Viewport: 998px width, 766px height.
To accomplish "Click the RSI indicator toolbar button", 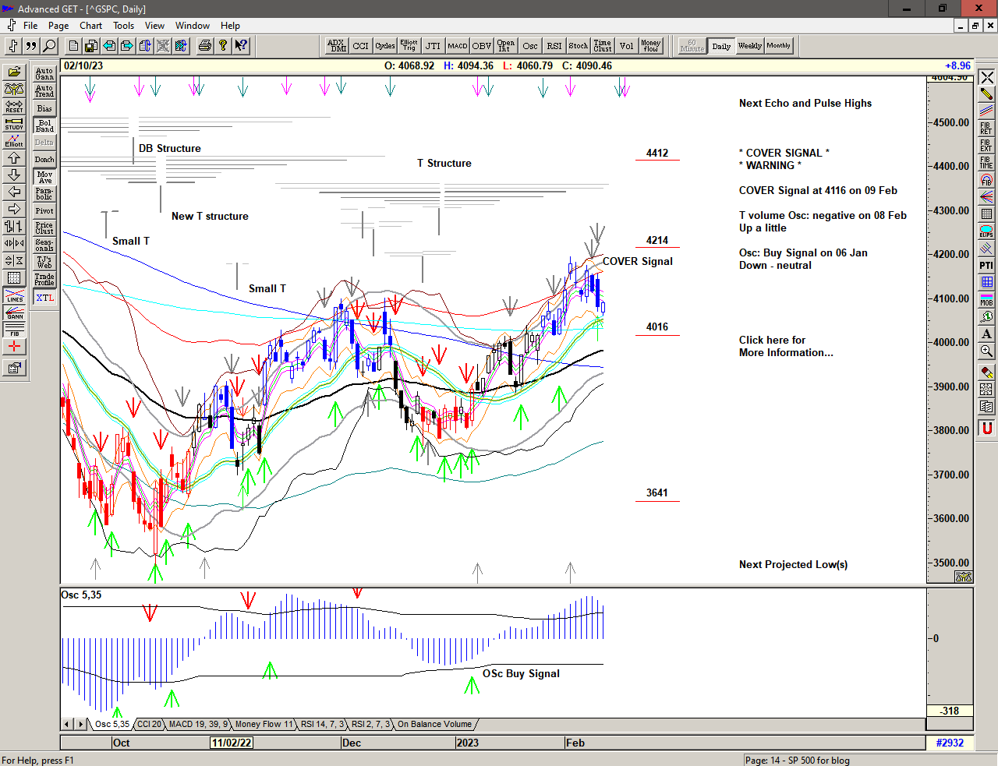I will click(554, 46).
